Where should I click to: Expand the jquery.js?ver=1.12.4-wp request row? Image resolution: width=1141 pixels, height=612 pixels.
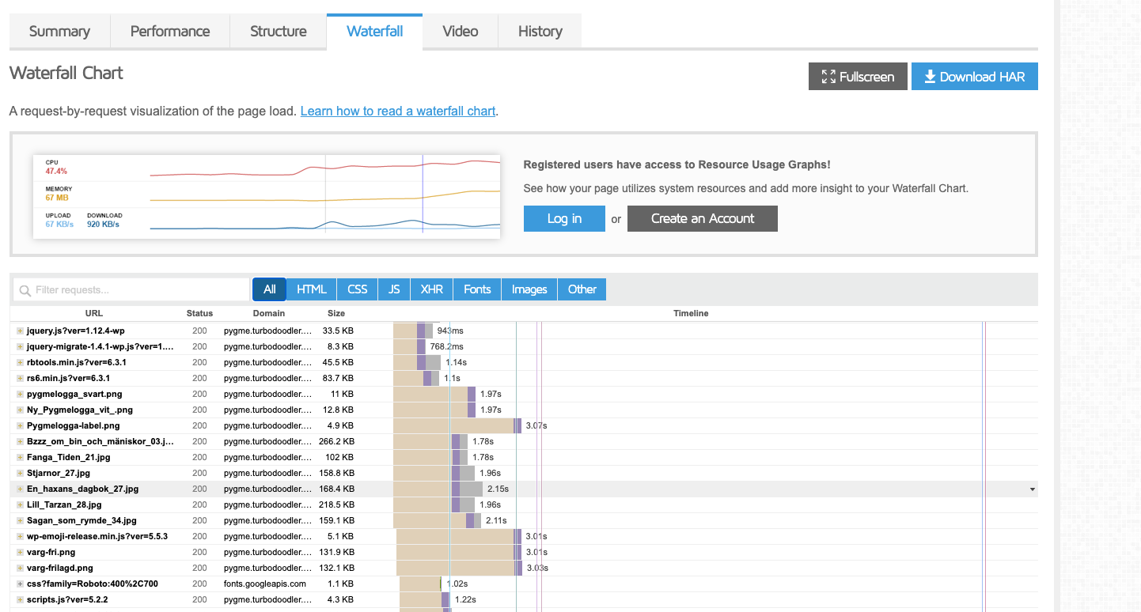click(20, 331)
